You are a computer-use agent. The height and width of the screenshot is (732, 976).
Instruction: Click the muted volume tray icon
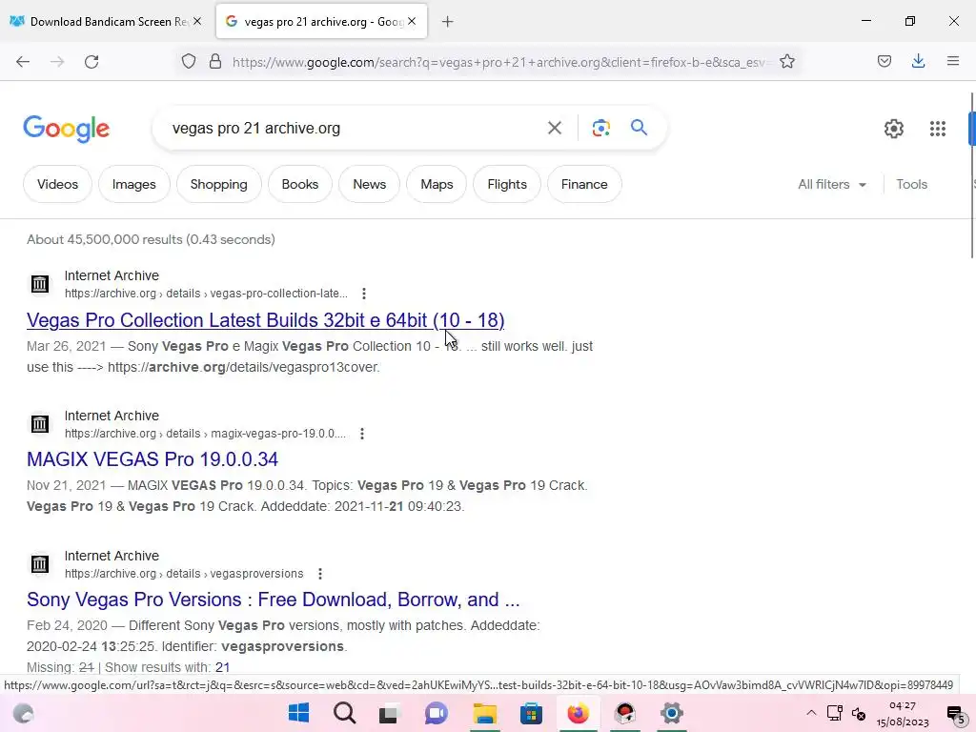tap(859, 713)
